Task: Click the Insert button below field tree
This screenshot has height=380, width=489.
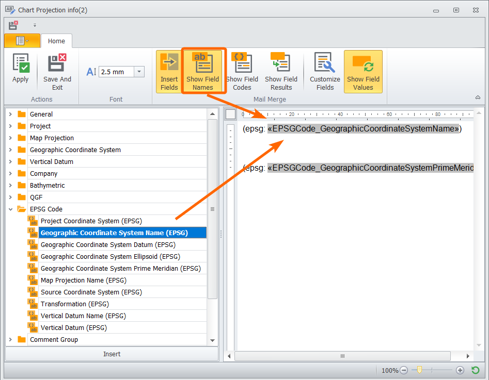Action: click(x=112, y=354)
